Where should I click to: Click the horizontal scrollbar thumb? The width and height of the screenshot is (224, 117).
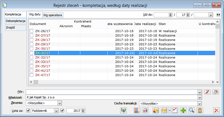(36, 82)
